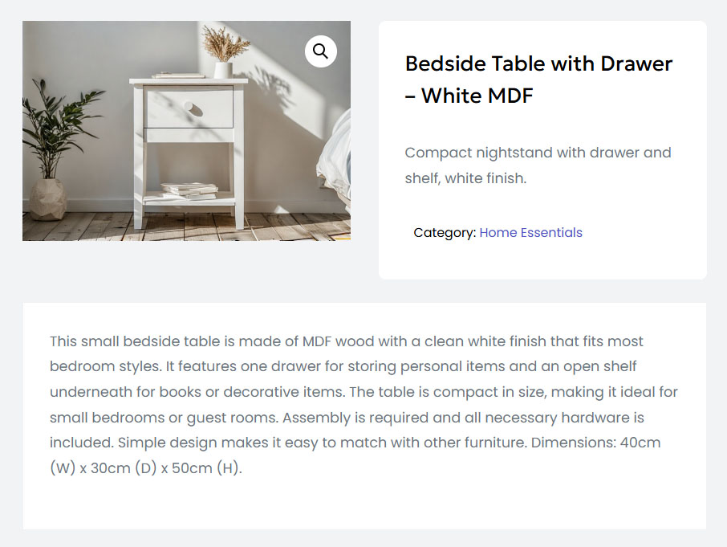Follow the Home Essentials category link

tap(530, 233)
